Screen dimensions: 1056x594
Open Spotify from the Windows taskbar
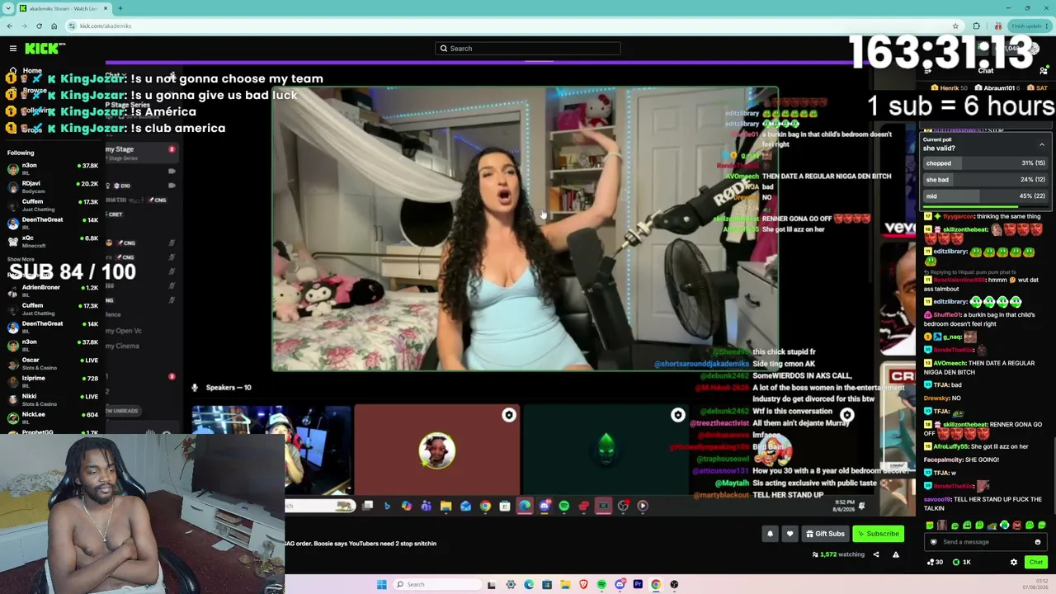point(601,584)
